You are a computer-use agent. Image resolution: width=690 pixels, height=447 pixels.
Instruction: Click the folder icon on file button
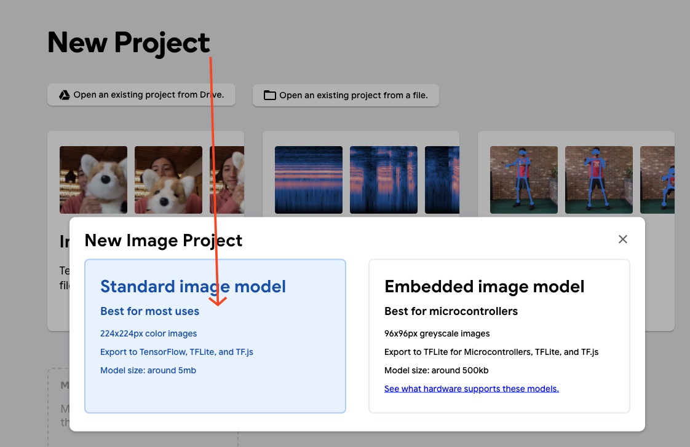click(x=270, y=95)
